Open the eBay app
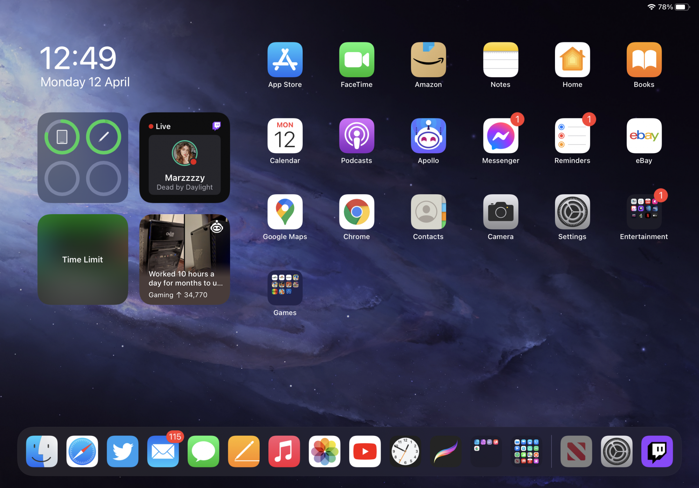Viewport: 699px width, 488px height. click(644, 136)
